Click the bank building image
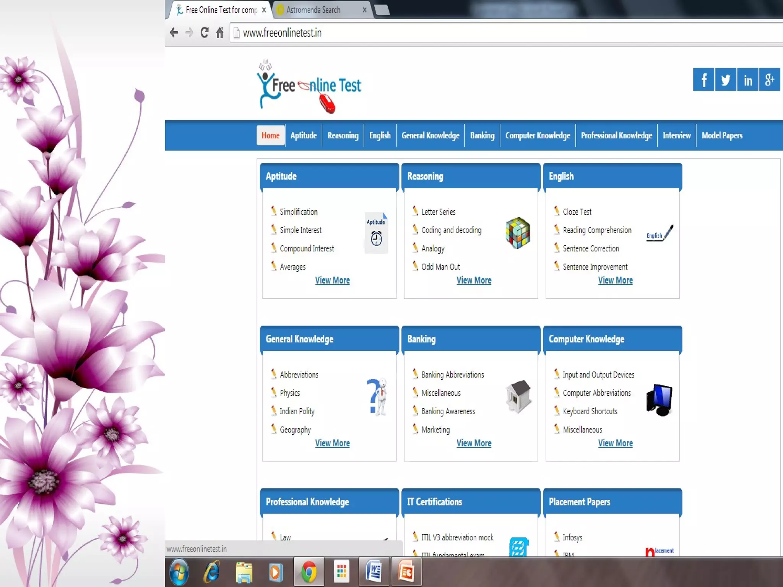This screenshot has width=783, height=587. click(x=518, y=396)
